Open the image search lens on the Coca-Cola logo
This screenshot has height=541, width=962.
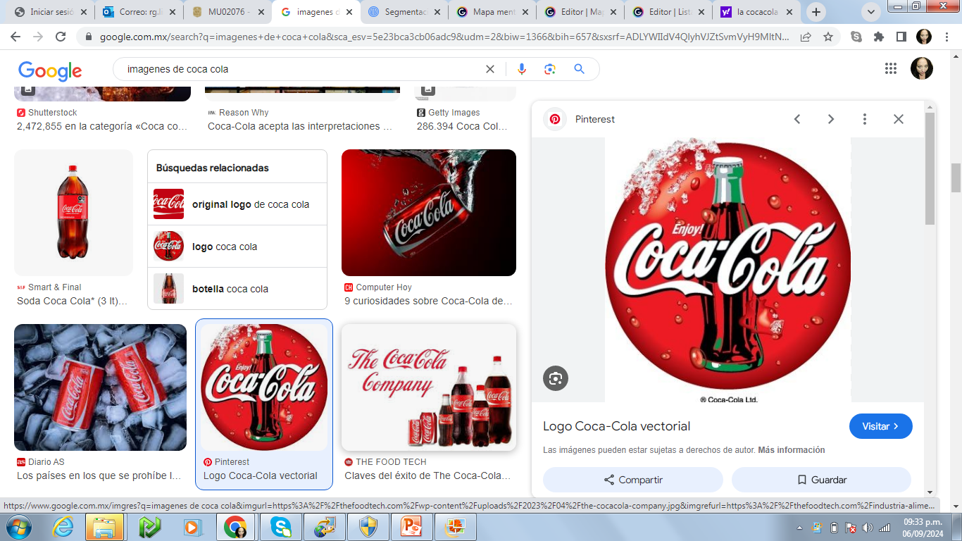pyautogui.click(x=556, y=378)
